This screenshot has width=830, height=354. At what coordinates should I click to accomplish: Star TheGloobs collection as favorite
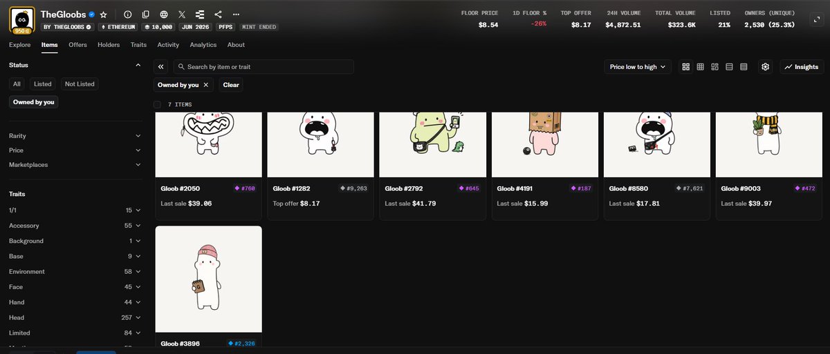(103, 14)
